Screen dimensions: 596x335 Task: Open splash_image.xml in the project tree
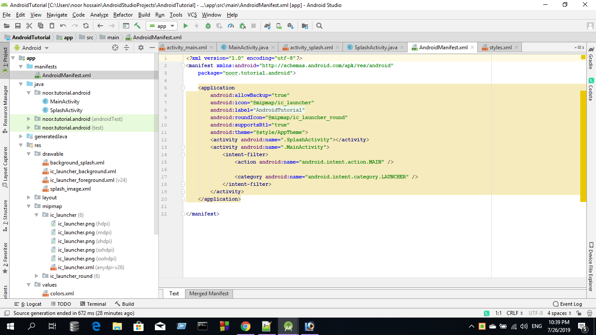[70, 189]
